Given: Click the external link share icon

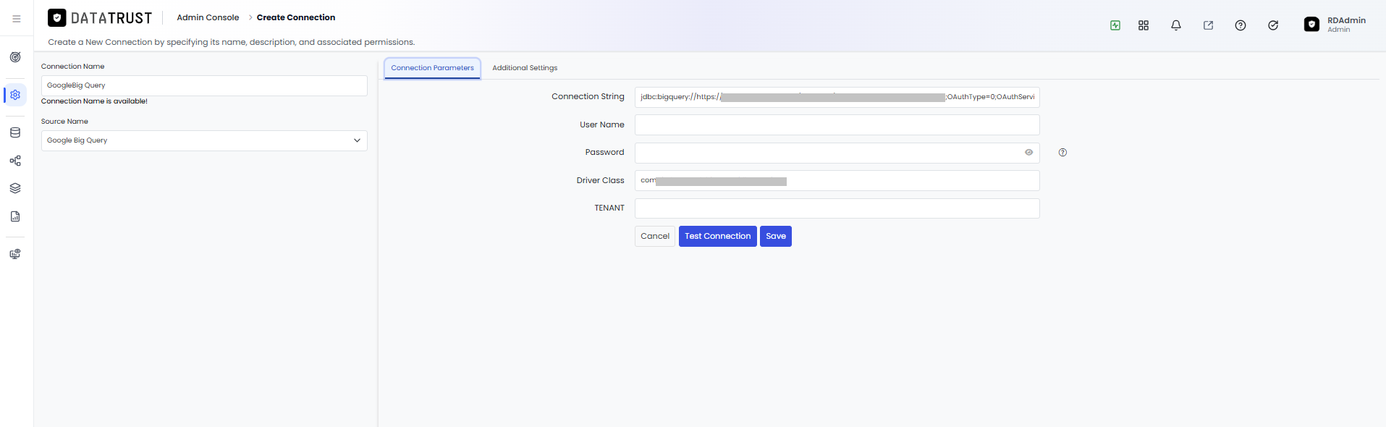Looking at the screenshot, I should [1208, 25].
